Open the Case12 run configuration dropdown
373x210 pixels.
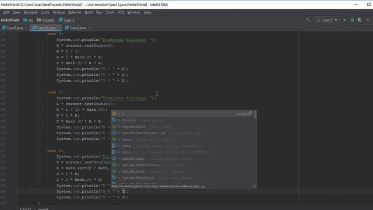[327, 20]
